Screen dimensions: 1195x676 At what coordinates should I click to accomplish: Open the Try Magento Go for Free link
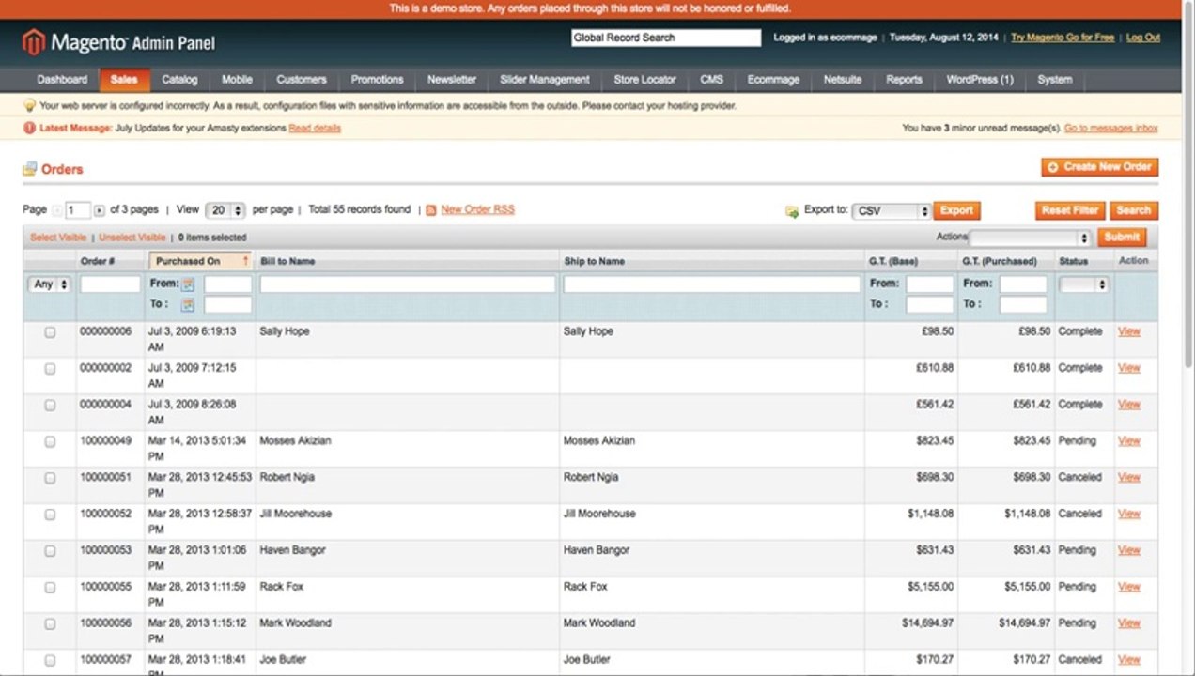[x=1063, y=38]
